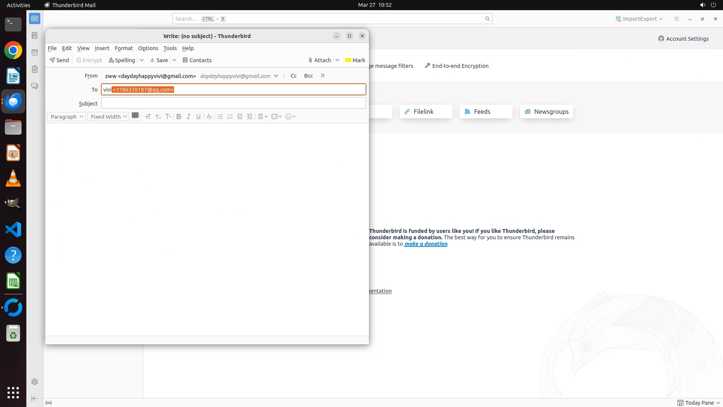
Task: Open the Paragraph style dropdown
Action: [67, 117]
